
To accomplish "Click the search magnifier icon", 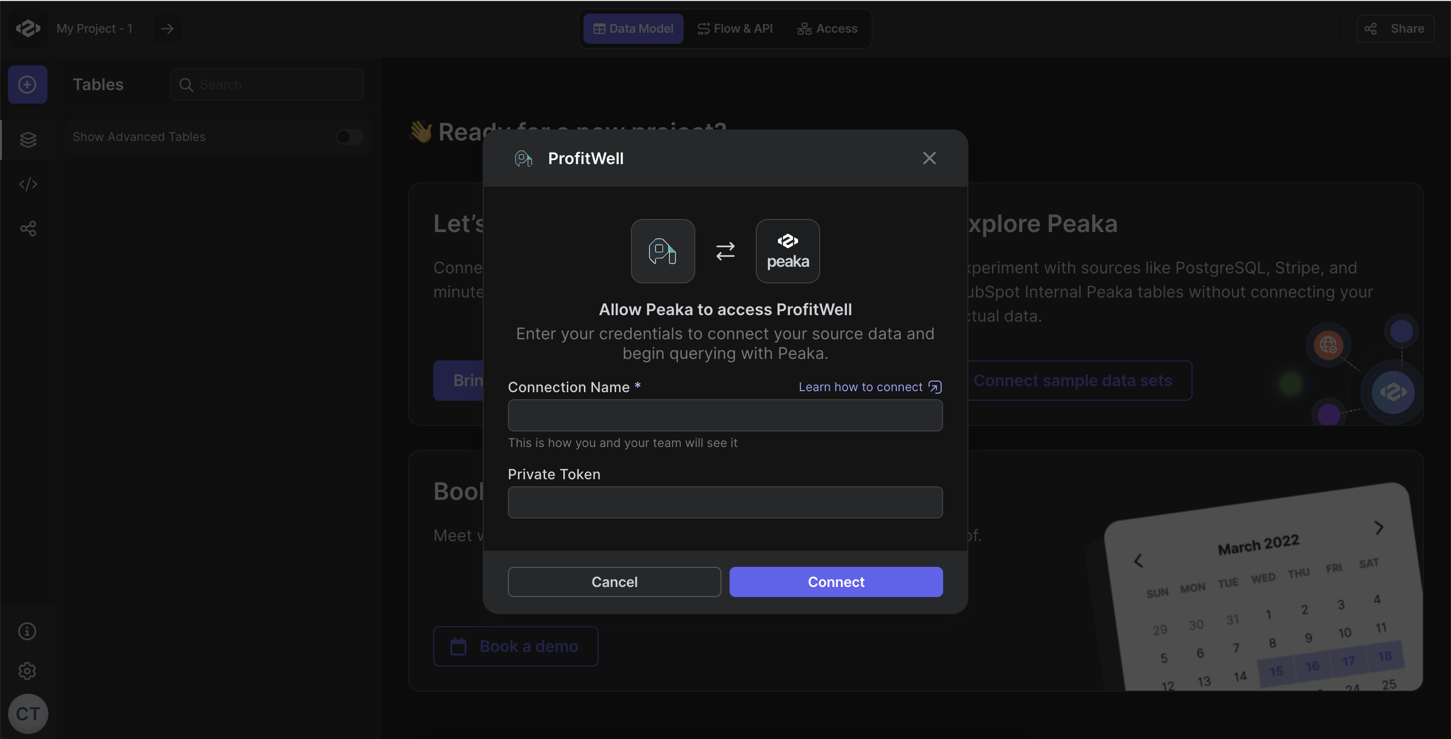I will (x=186, y=85).
